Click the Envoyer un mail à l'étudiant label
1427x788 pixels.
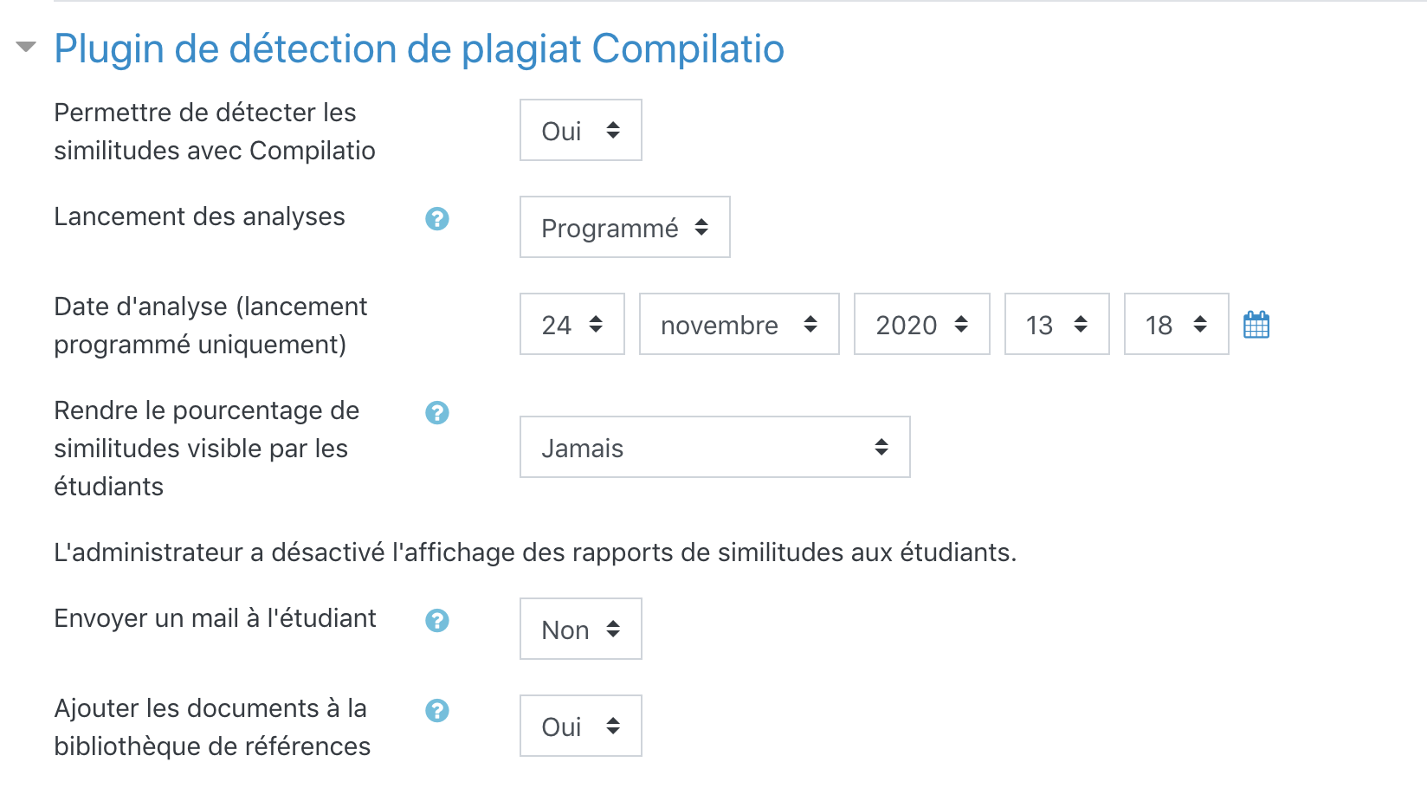pos(215,618)
